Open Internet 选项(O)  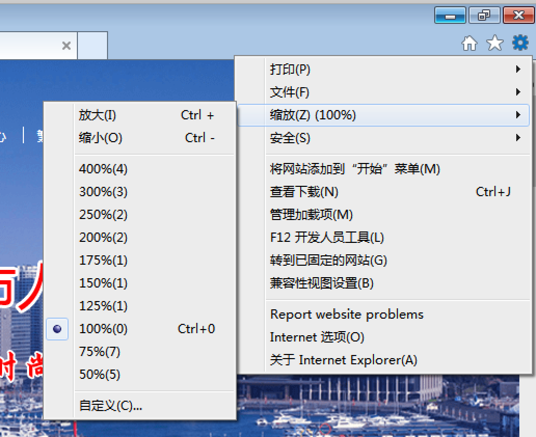pos(317,337)
